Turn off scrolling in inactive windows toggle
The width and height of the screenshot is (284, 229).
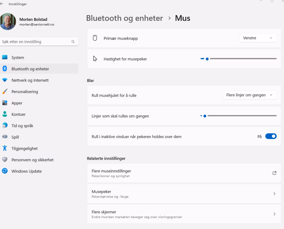271,136
